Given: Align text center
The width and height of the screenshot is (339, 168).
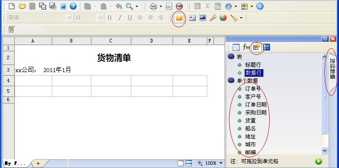Looking at the screenshot, I should pyautogui.click(x=150, y=18).
